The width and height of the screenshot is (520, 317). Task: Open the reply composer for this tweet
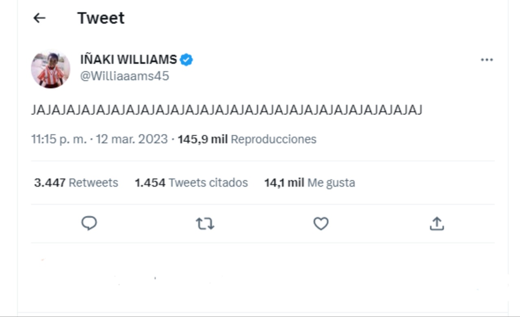pos(89,223)
